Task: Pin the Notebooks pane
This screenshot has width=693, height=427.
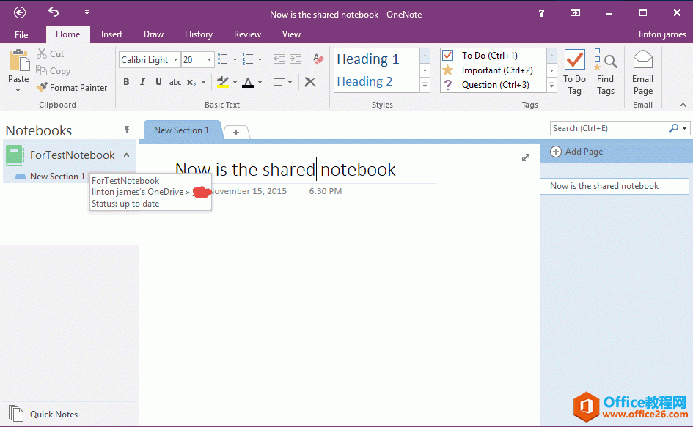Action: coord(126,130)
